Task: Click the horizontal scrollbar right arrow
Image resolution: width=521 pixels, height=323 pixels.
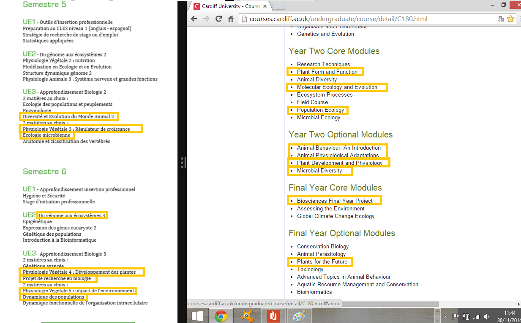Action: pyautogui.click(x=518, y=304)
